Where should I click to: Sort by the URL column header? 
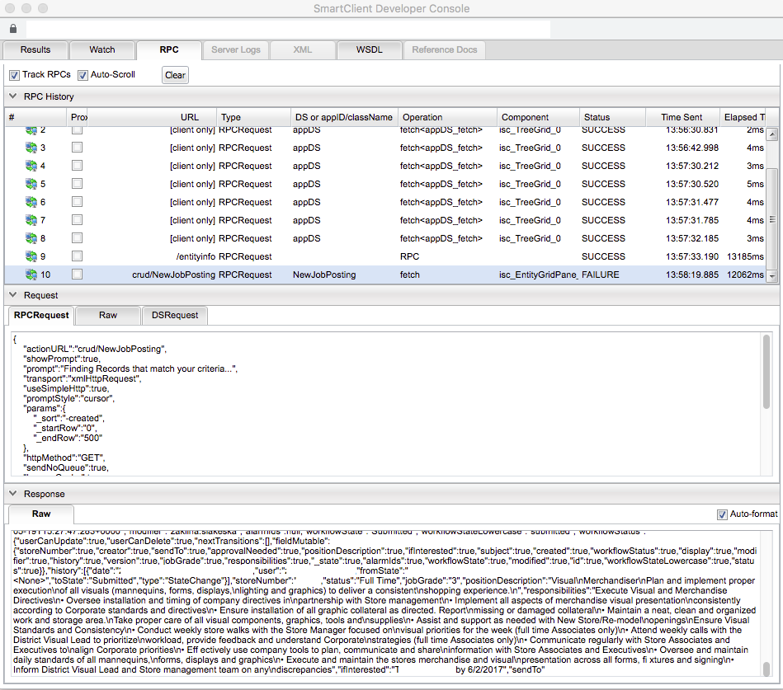(153, 117)
